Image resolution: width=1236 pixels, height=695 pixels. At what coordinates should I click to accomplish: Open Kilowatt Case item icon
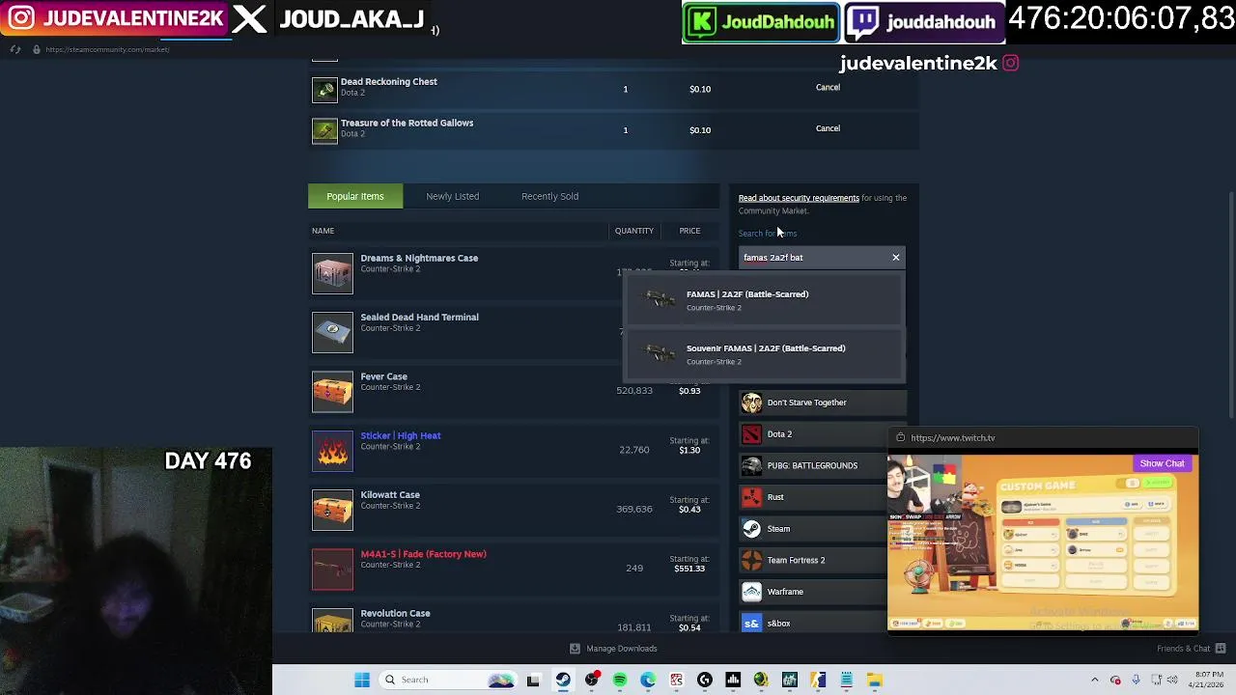(332, 510)
